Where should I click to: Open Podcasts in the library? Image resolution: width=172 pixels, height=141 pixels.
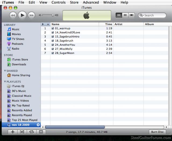17,44
